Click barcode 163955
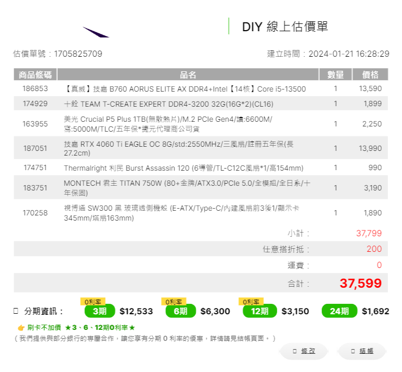402x372 pixels. click(35, 124)
